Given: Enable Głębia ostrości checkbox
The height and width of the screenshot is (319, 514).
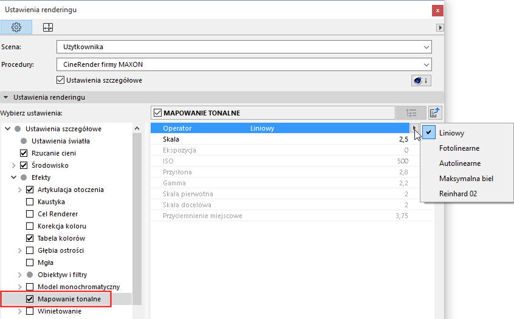Looking at the screenshot, I should point(30,250).
